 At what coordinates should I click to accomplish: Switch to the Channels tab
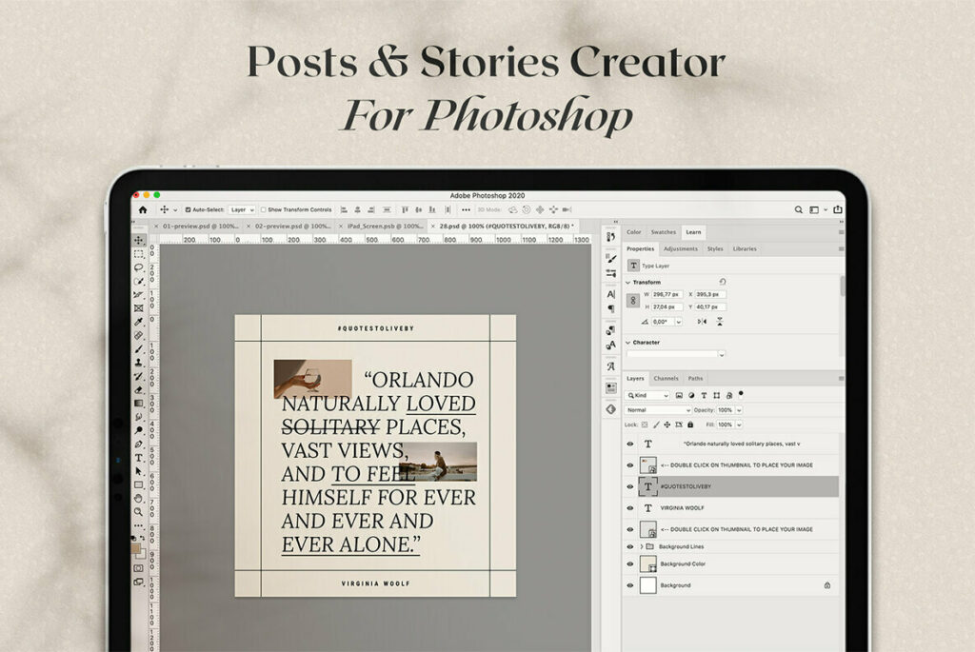(x=666, y=378)
